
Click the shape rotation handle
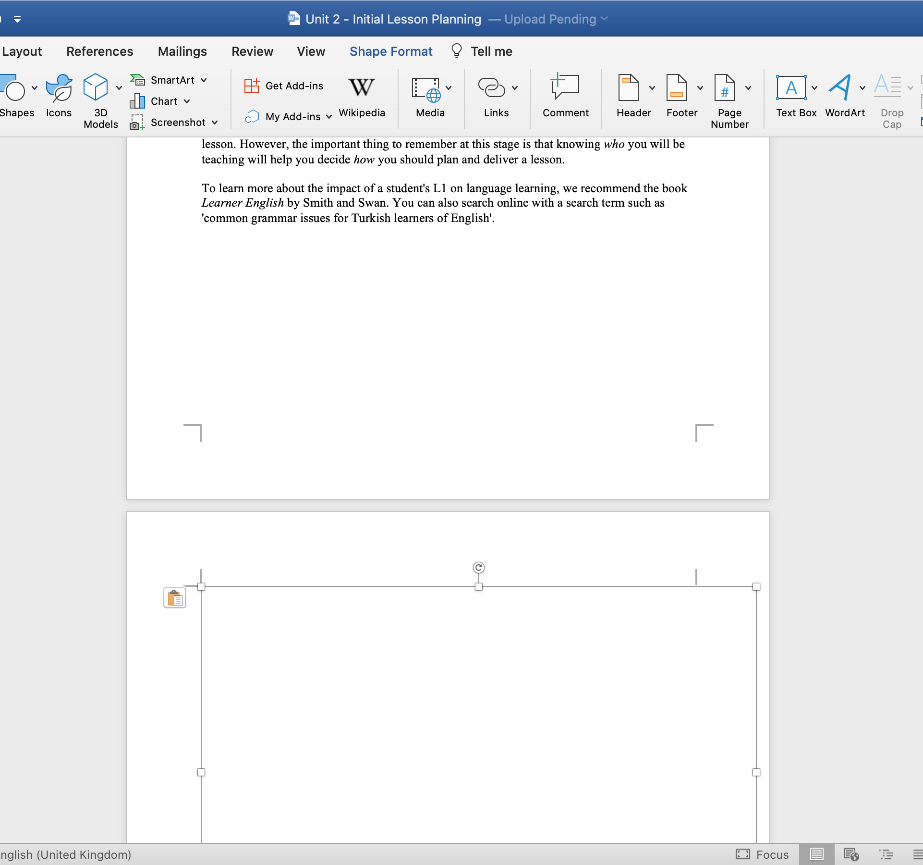pyautogui.click(x=478, y=568)
